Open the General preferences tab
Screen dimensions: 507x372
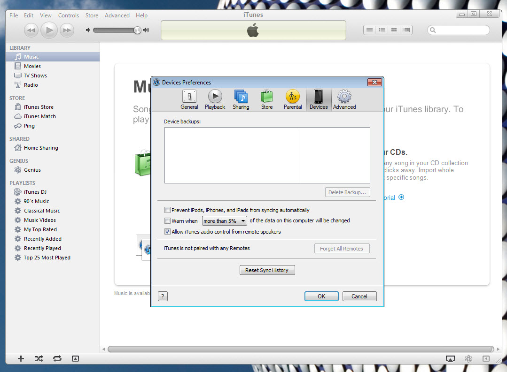(x=189, y=100)
